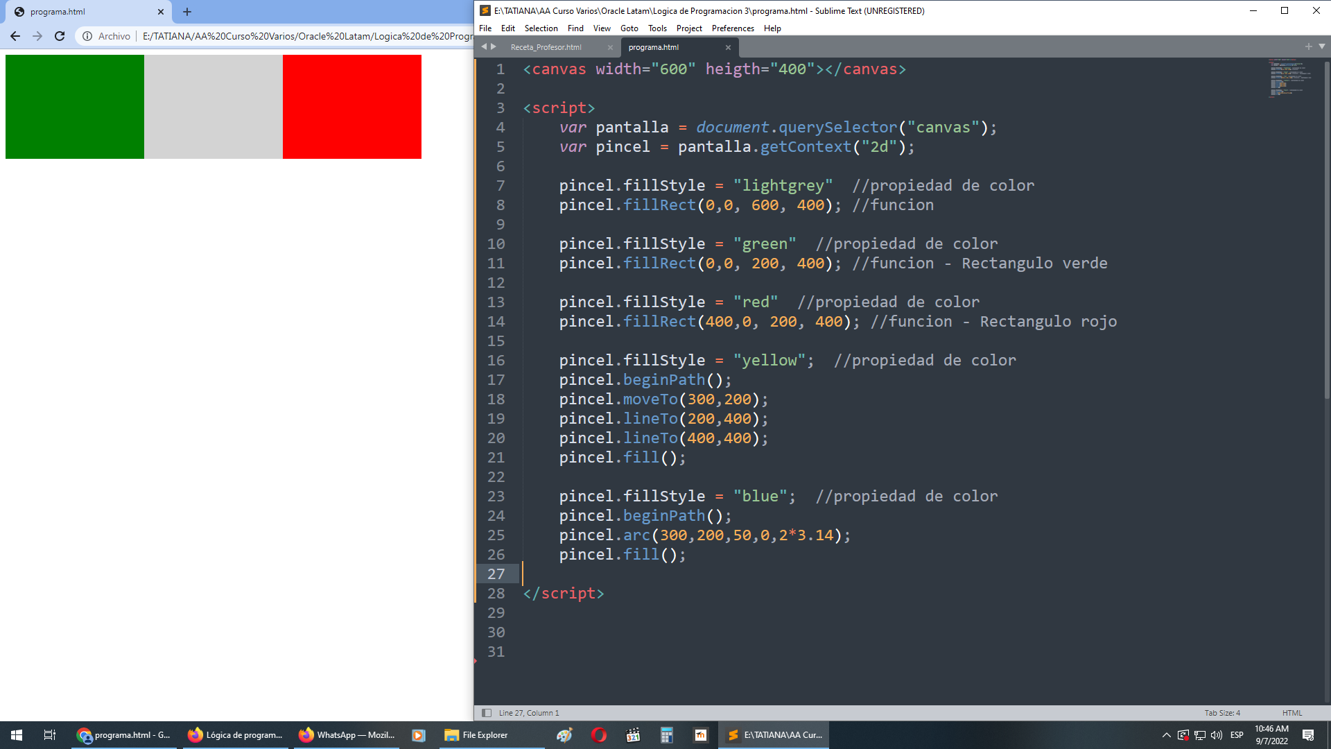
Task: Close the programa.html Chrome tab
Action: point(161,12)
